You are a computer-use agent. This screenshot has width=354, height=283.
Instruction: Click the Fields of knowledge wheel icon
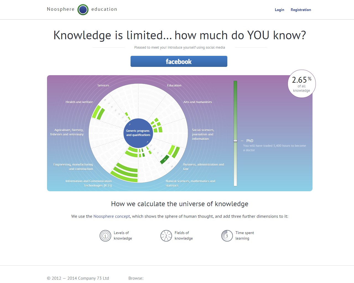(x=166, y=236)
